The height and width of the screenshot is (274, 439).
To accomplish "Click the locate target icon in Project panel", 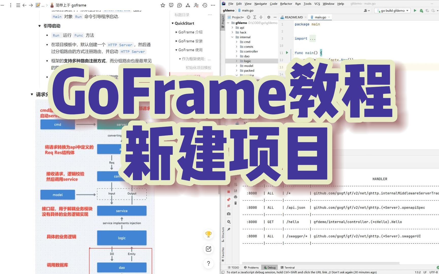I will (248, 17).
